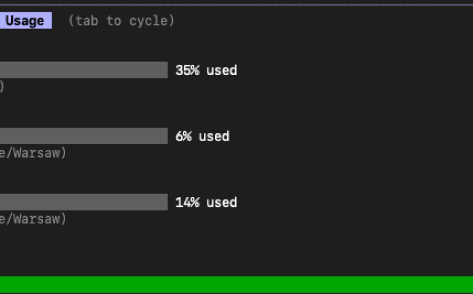Click the closing parenthesis under the 35% bar
Viewport: 473px width, 294px height.
(2, 87)
